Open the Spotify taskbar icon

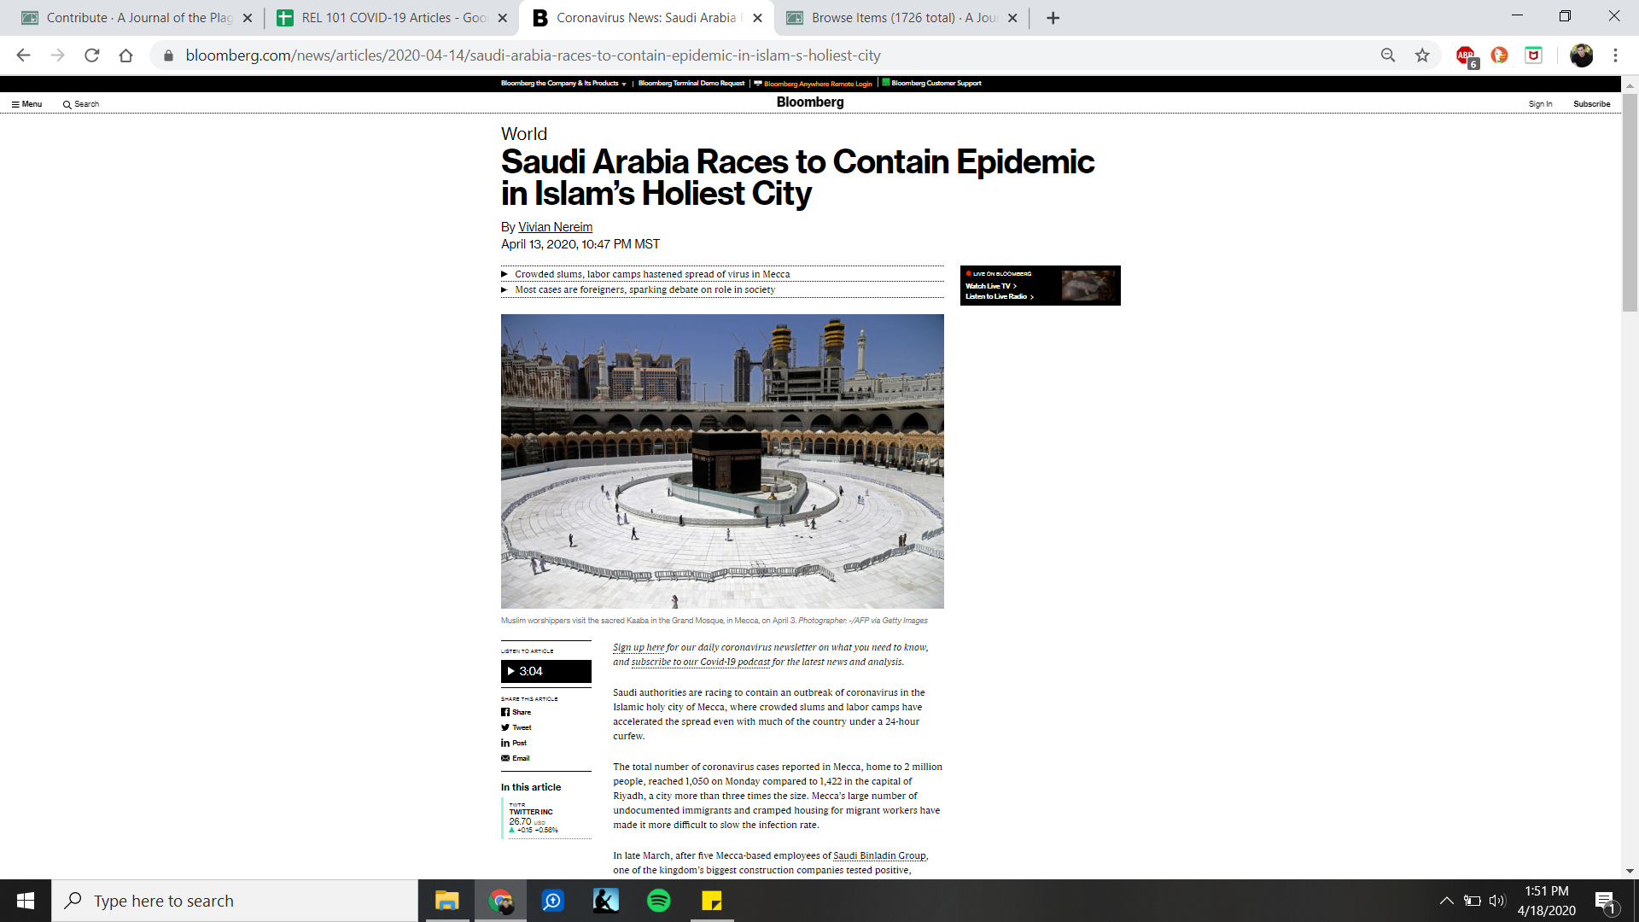pos(658,901)
